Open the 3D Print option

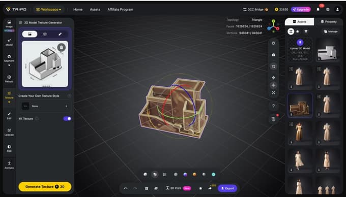pyautogui.click(x=178, y=188)
